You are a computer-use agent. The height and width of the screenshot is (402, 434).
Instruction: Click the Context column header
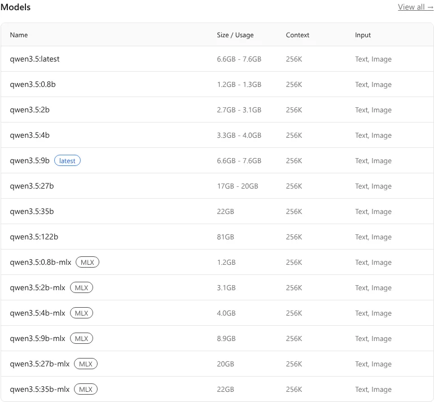point(297,35)
